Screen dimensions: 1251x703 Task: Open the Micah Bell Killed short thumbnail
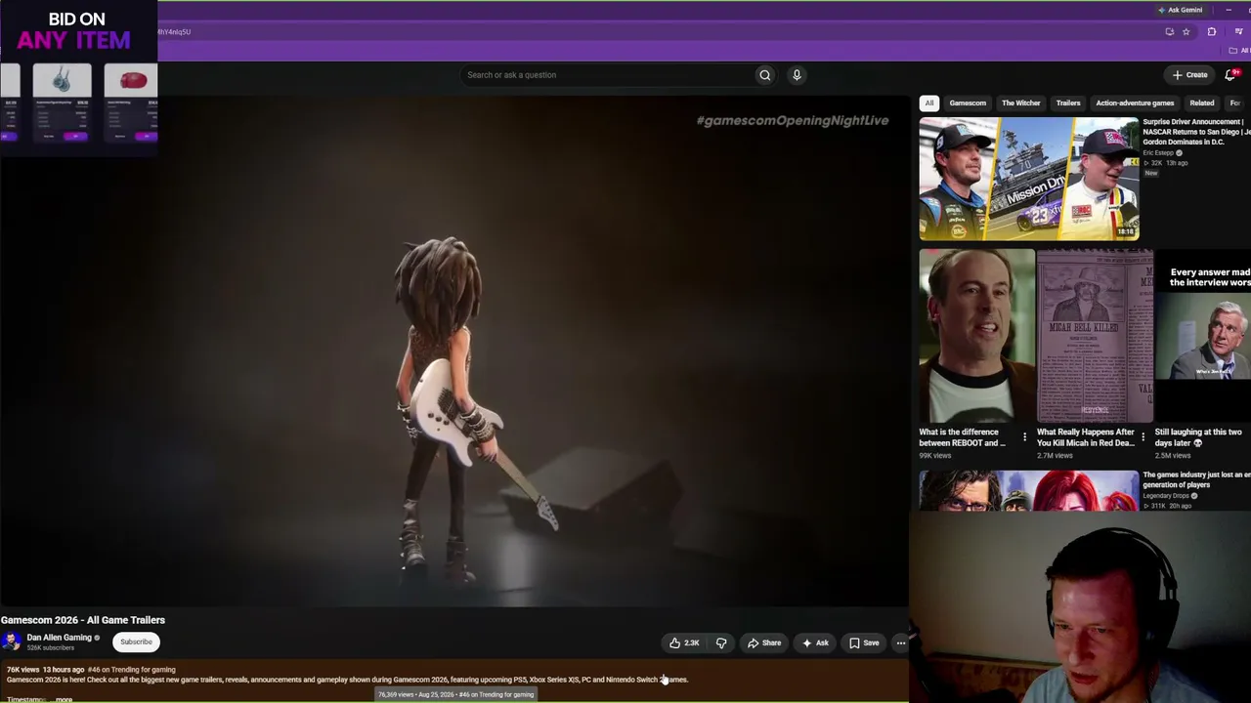click(1095, 336)
